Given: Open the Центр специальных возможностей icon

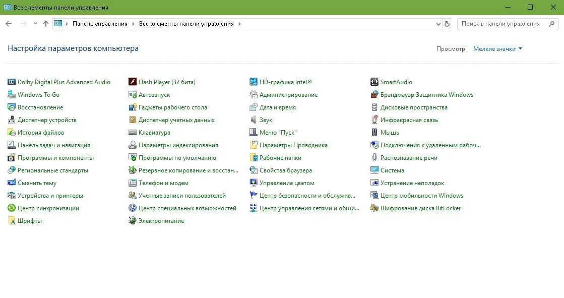Looking at the screenshot, I should [x=133, y=208].
